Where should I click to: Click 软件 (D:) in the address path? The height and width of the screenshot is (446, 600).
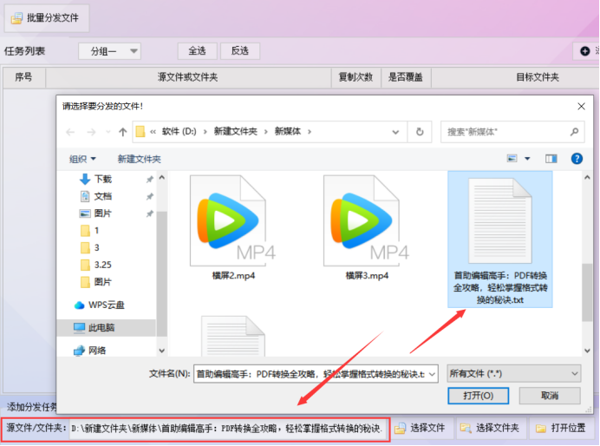179,132
